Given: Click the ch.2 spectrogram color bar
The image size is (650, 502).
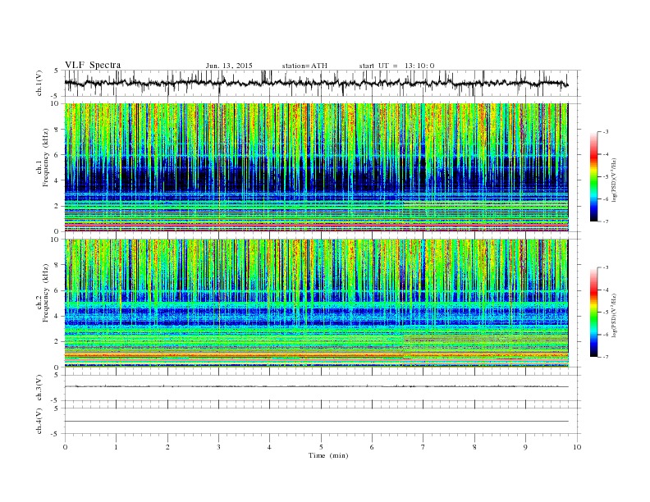Looking at the screenshot, I should pyautogui.click(x=593, y=313).
